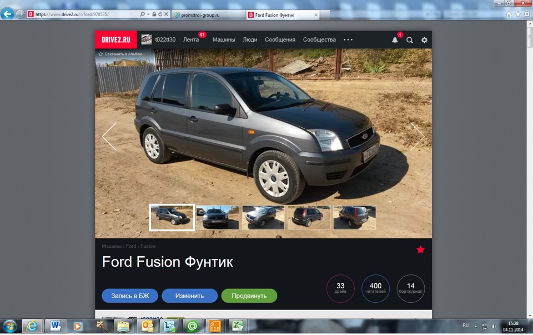Open the notifications bell icon
The width and height of the screenshot is (533, 335).
click(395, 40)
